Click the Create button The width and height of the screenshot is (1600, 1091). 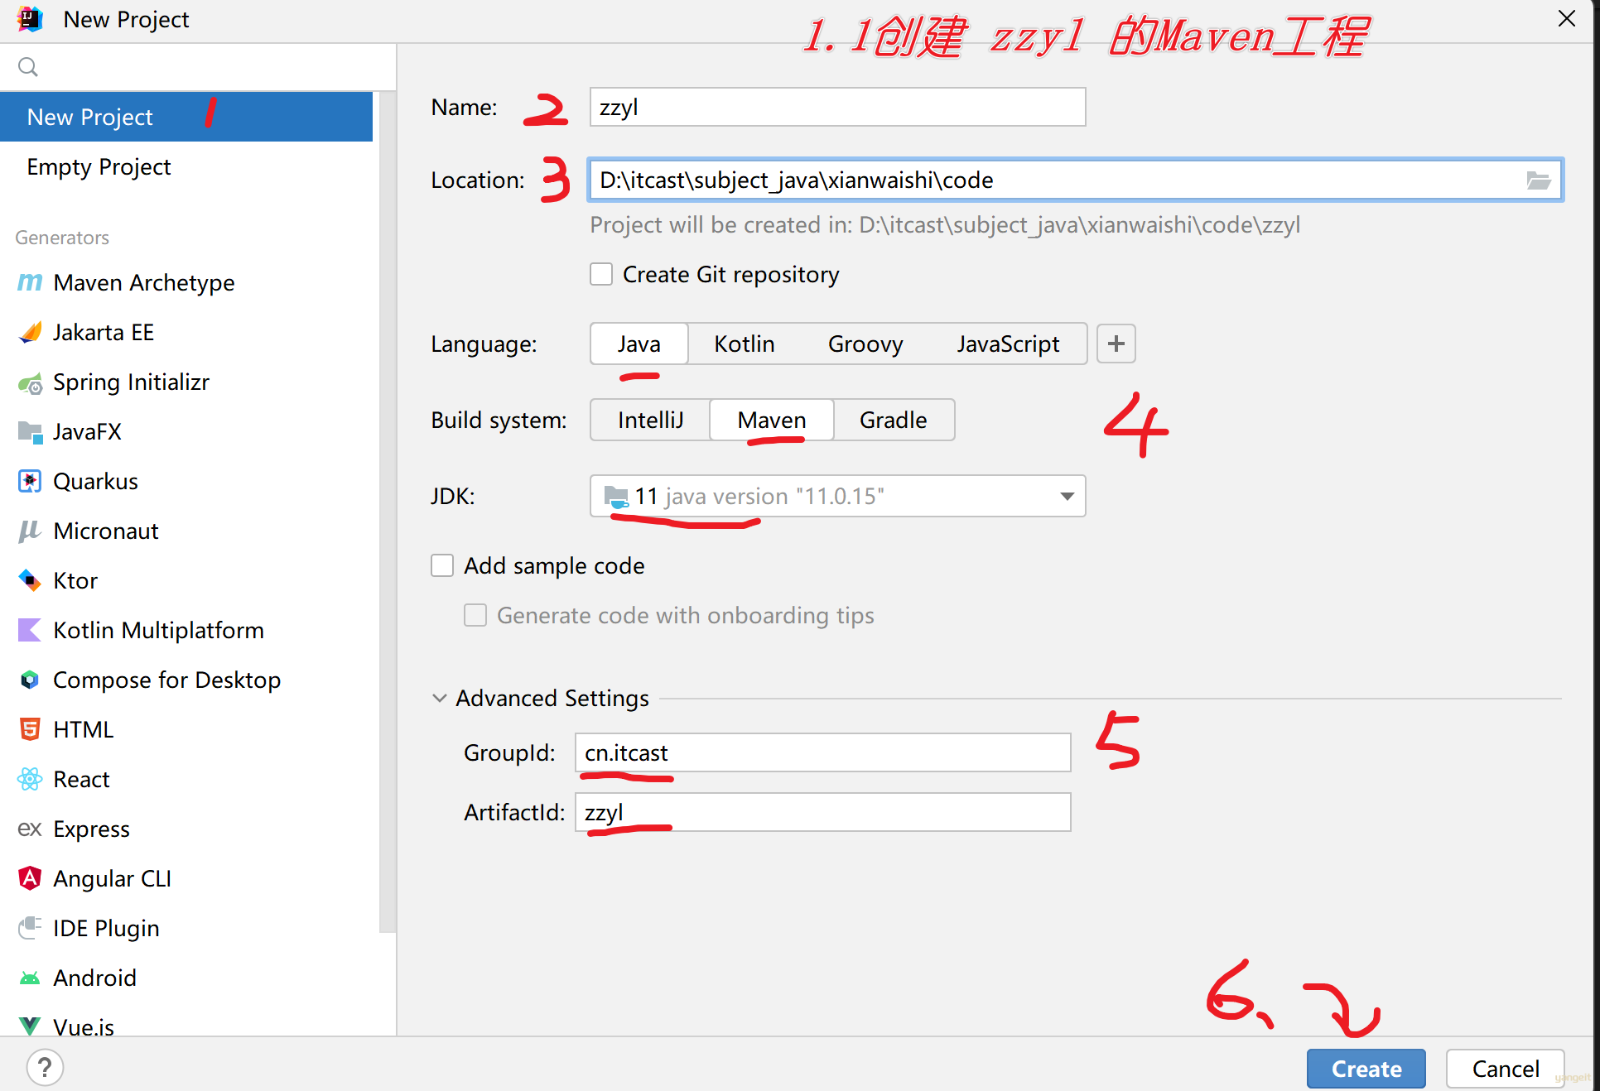[x=1366, y=1068]
